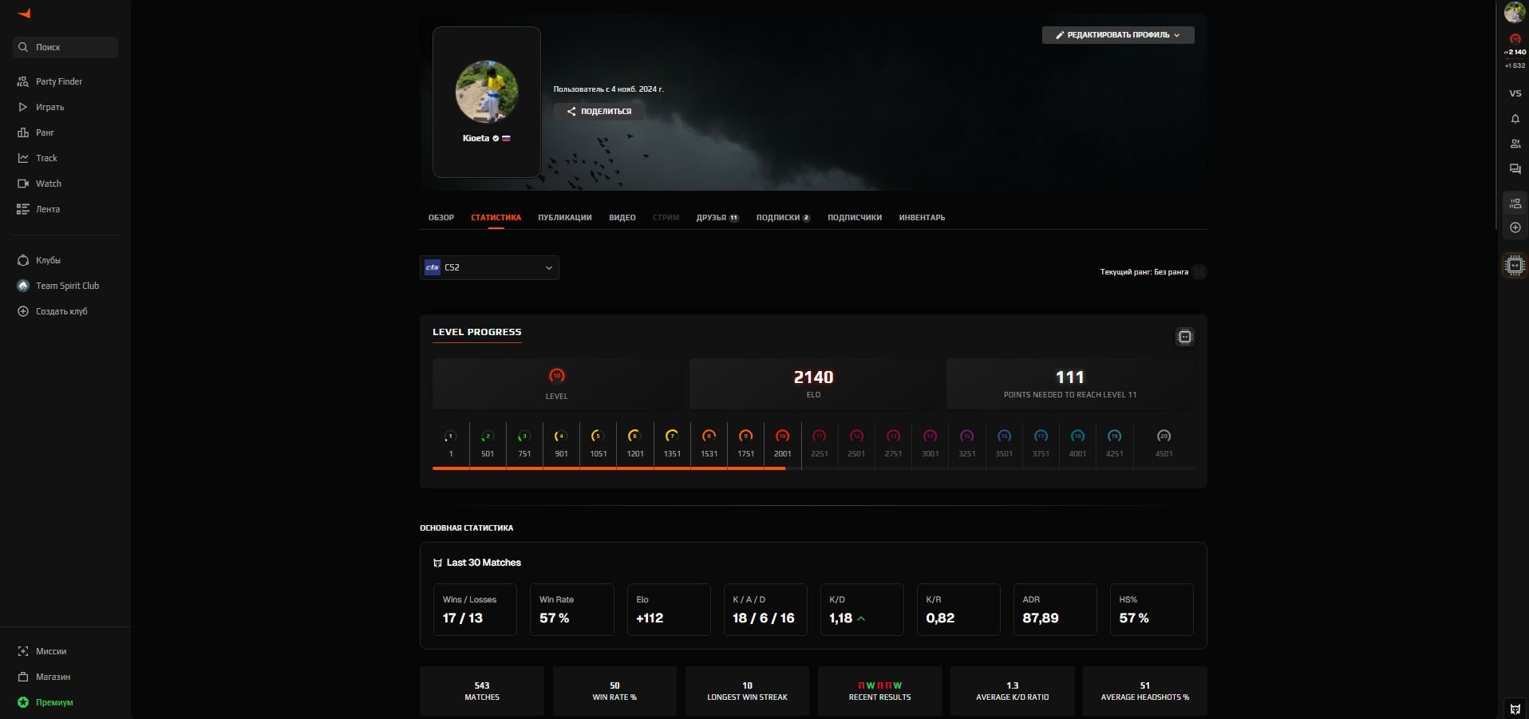Click the Longest Win Streak tile

[747, 691]
